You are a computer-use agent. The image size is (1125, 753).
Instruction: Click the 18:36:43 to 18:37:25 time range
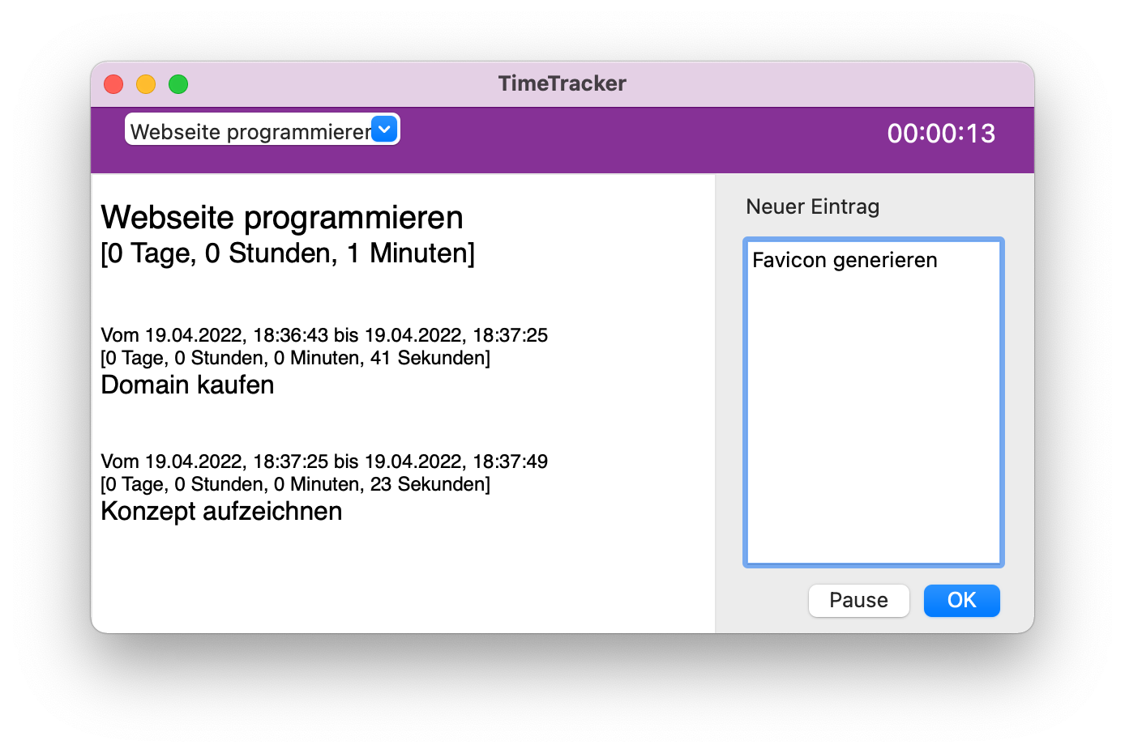click(x=324, y=335)
